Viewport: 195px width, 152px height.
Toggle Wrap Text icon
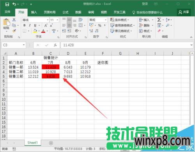(x=81, y=20)
